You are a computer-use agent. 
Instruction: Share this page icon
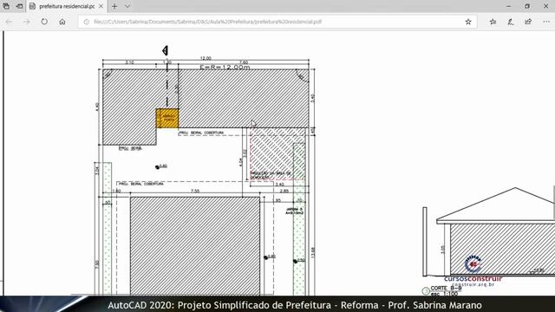pos(528,22)
